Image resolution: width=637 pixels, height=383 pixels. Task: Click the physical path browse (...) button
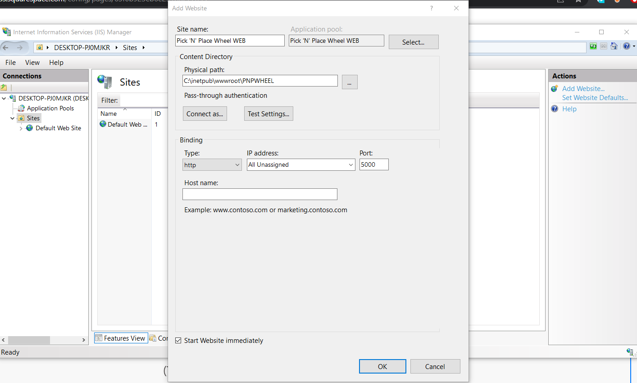(x=350, y=82)
